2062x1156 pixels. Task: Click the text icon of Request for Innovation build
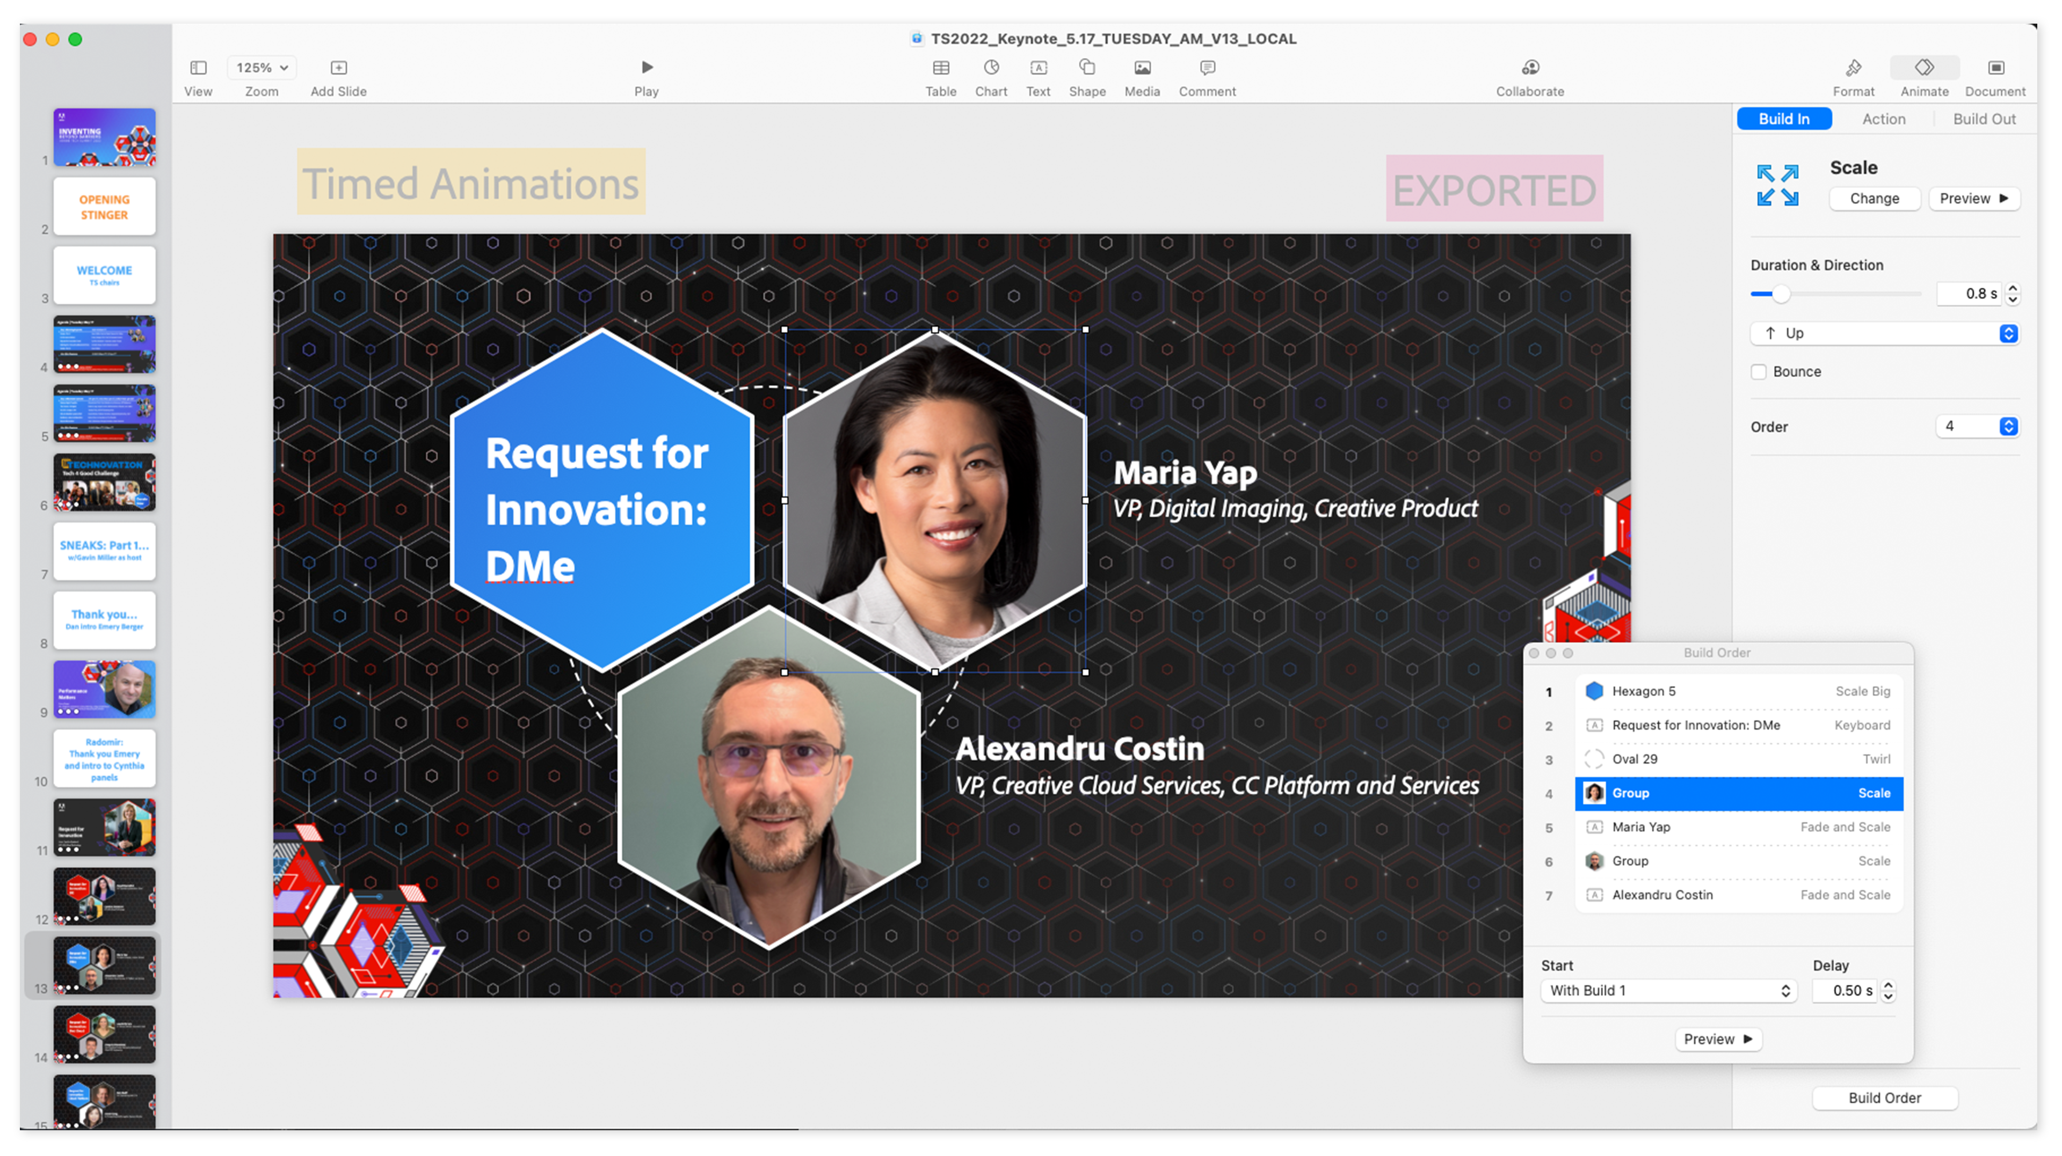pos(1594,725)
